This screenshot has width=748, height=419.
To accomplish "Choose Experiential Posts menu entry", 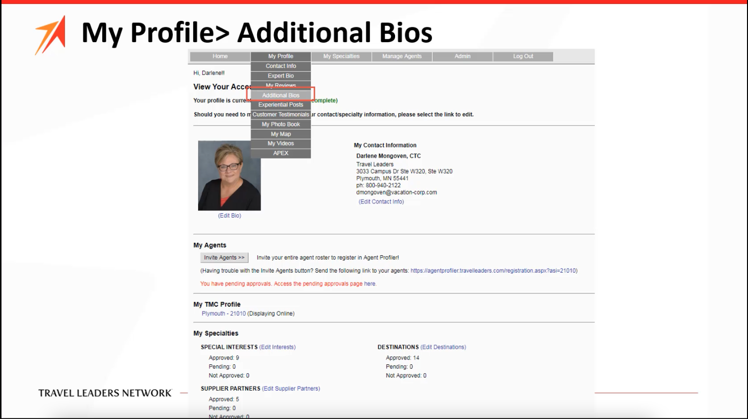I will tap(281, 105).
